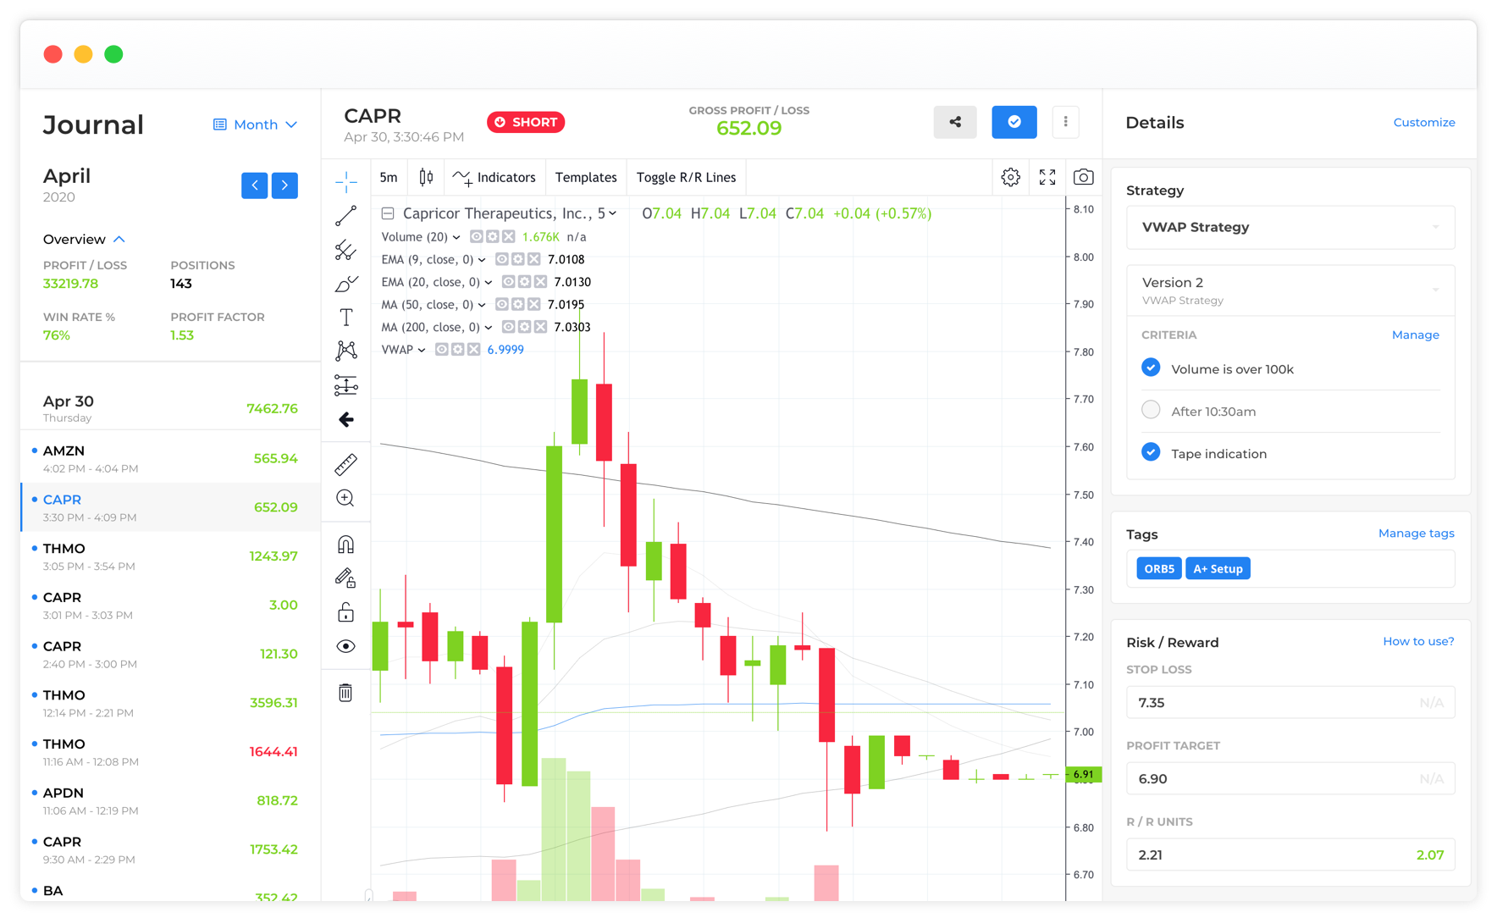Toggle 'Tape indication' criterion

1151,453
